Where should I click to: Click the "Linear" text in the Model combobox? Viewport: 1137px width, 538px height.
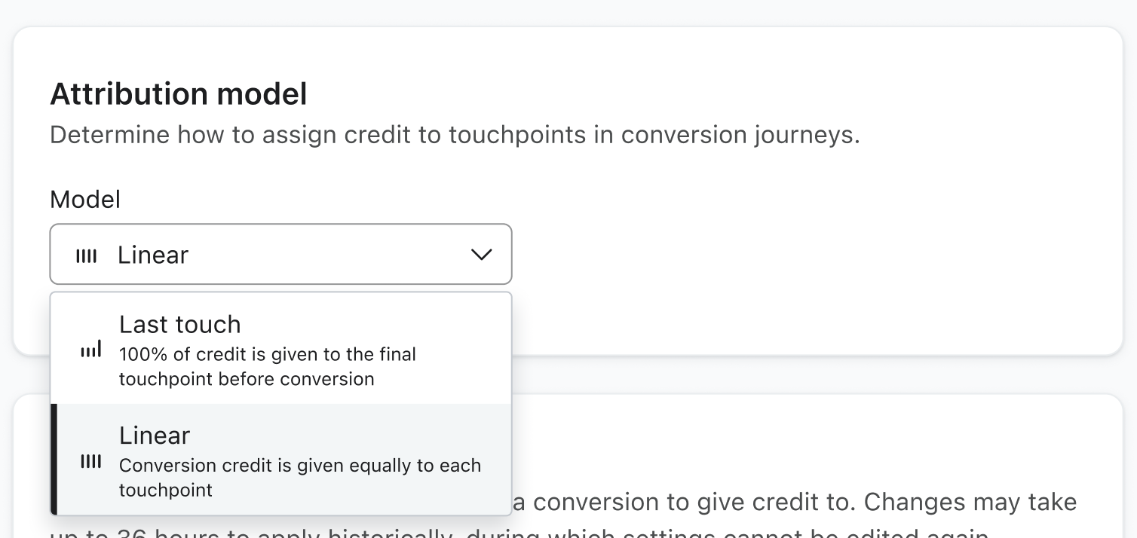153,255
